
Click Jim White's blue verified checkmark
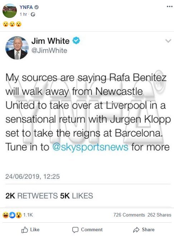click(x=76, y=41)
